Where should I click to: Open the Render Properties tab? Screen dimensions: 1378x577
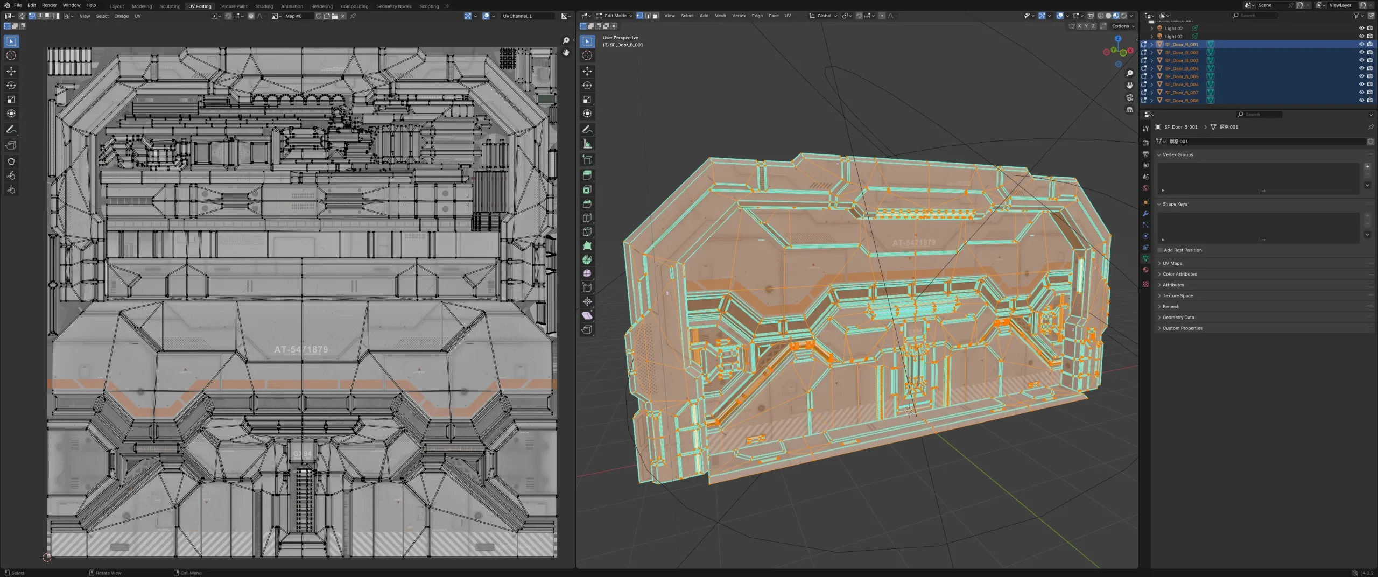1145,143
